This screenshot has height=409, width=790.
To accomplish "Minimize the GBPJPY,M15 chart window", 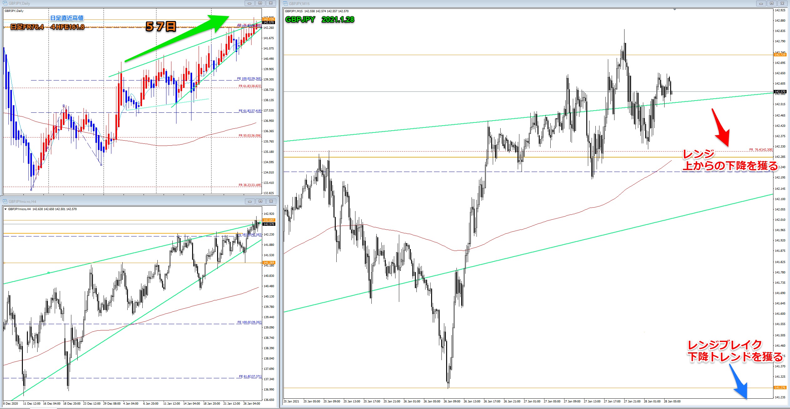I will [x=761, y=3].
